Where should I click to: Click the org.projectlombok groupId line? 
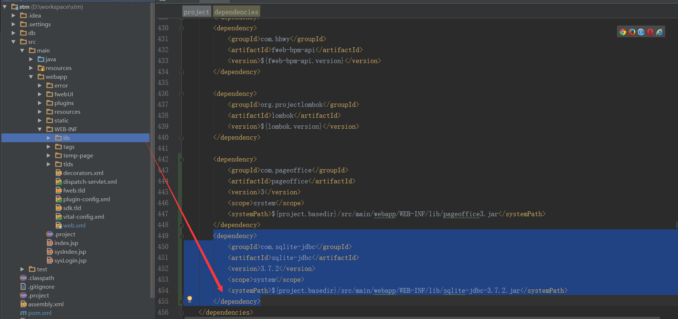point(293,105)
